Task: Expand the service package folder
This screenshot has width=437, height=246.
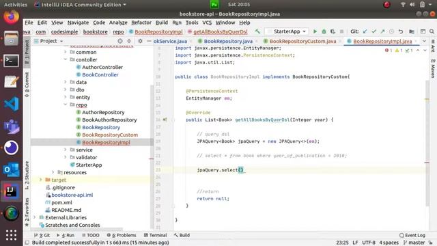Action: [66, 150]
